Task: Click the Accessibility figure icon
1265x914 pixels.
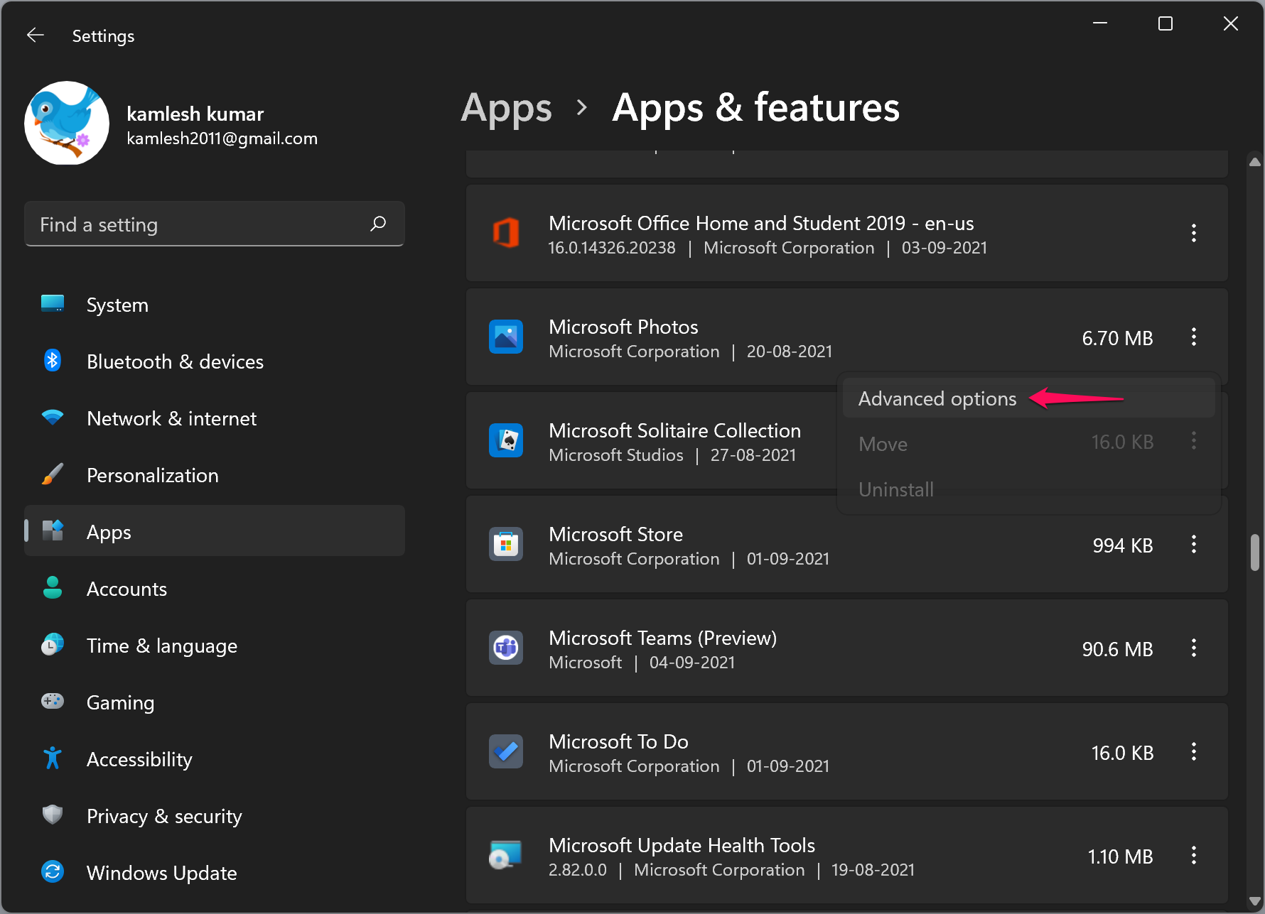Action: pos(53,758)
